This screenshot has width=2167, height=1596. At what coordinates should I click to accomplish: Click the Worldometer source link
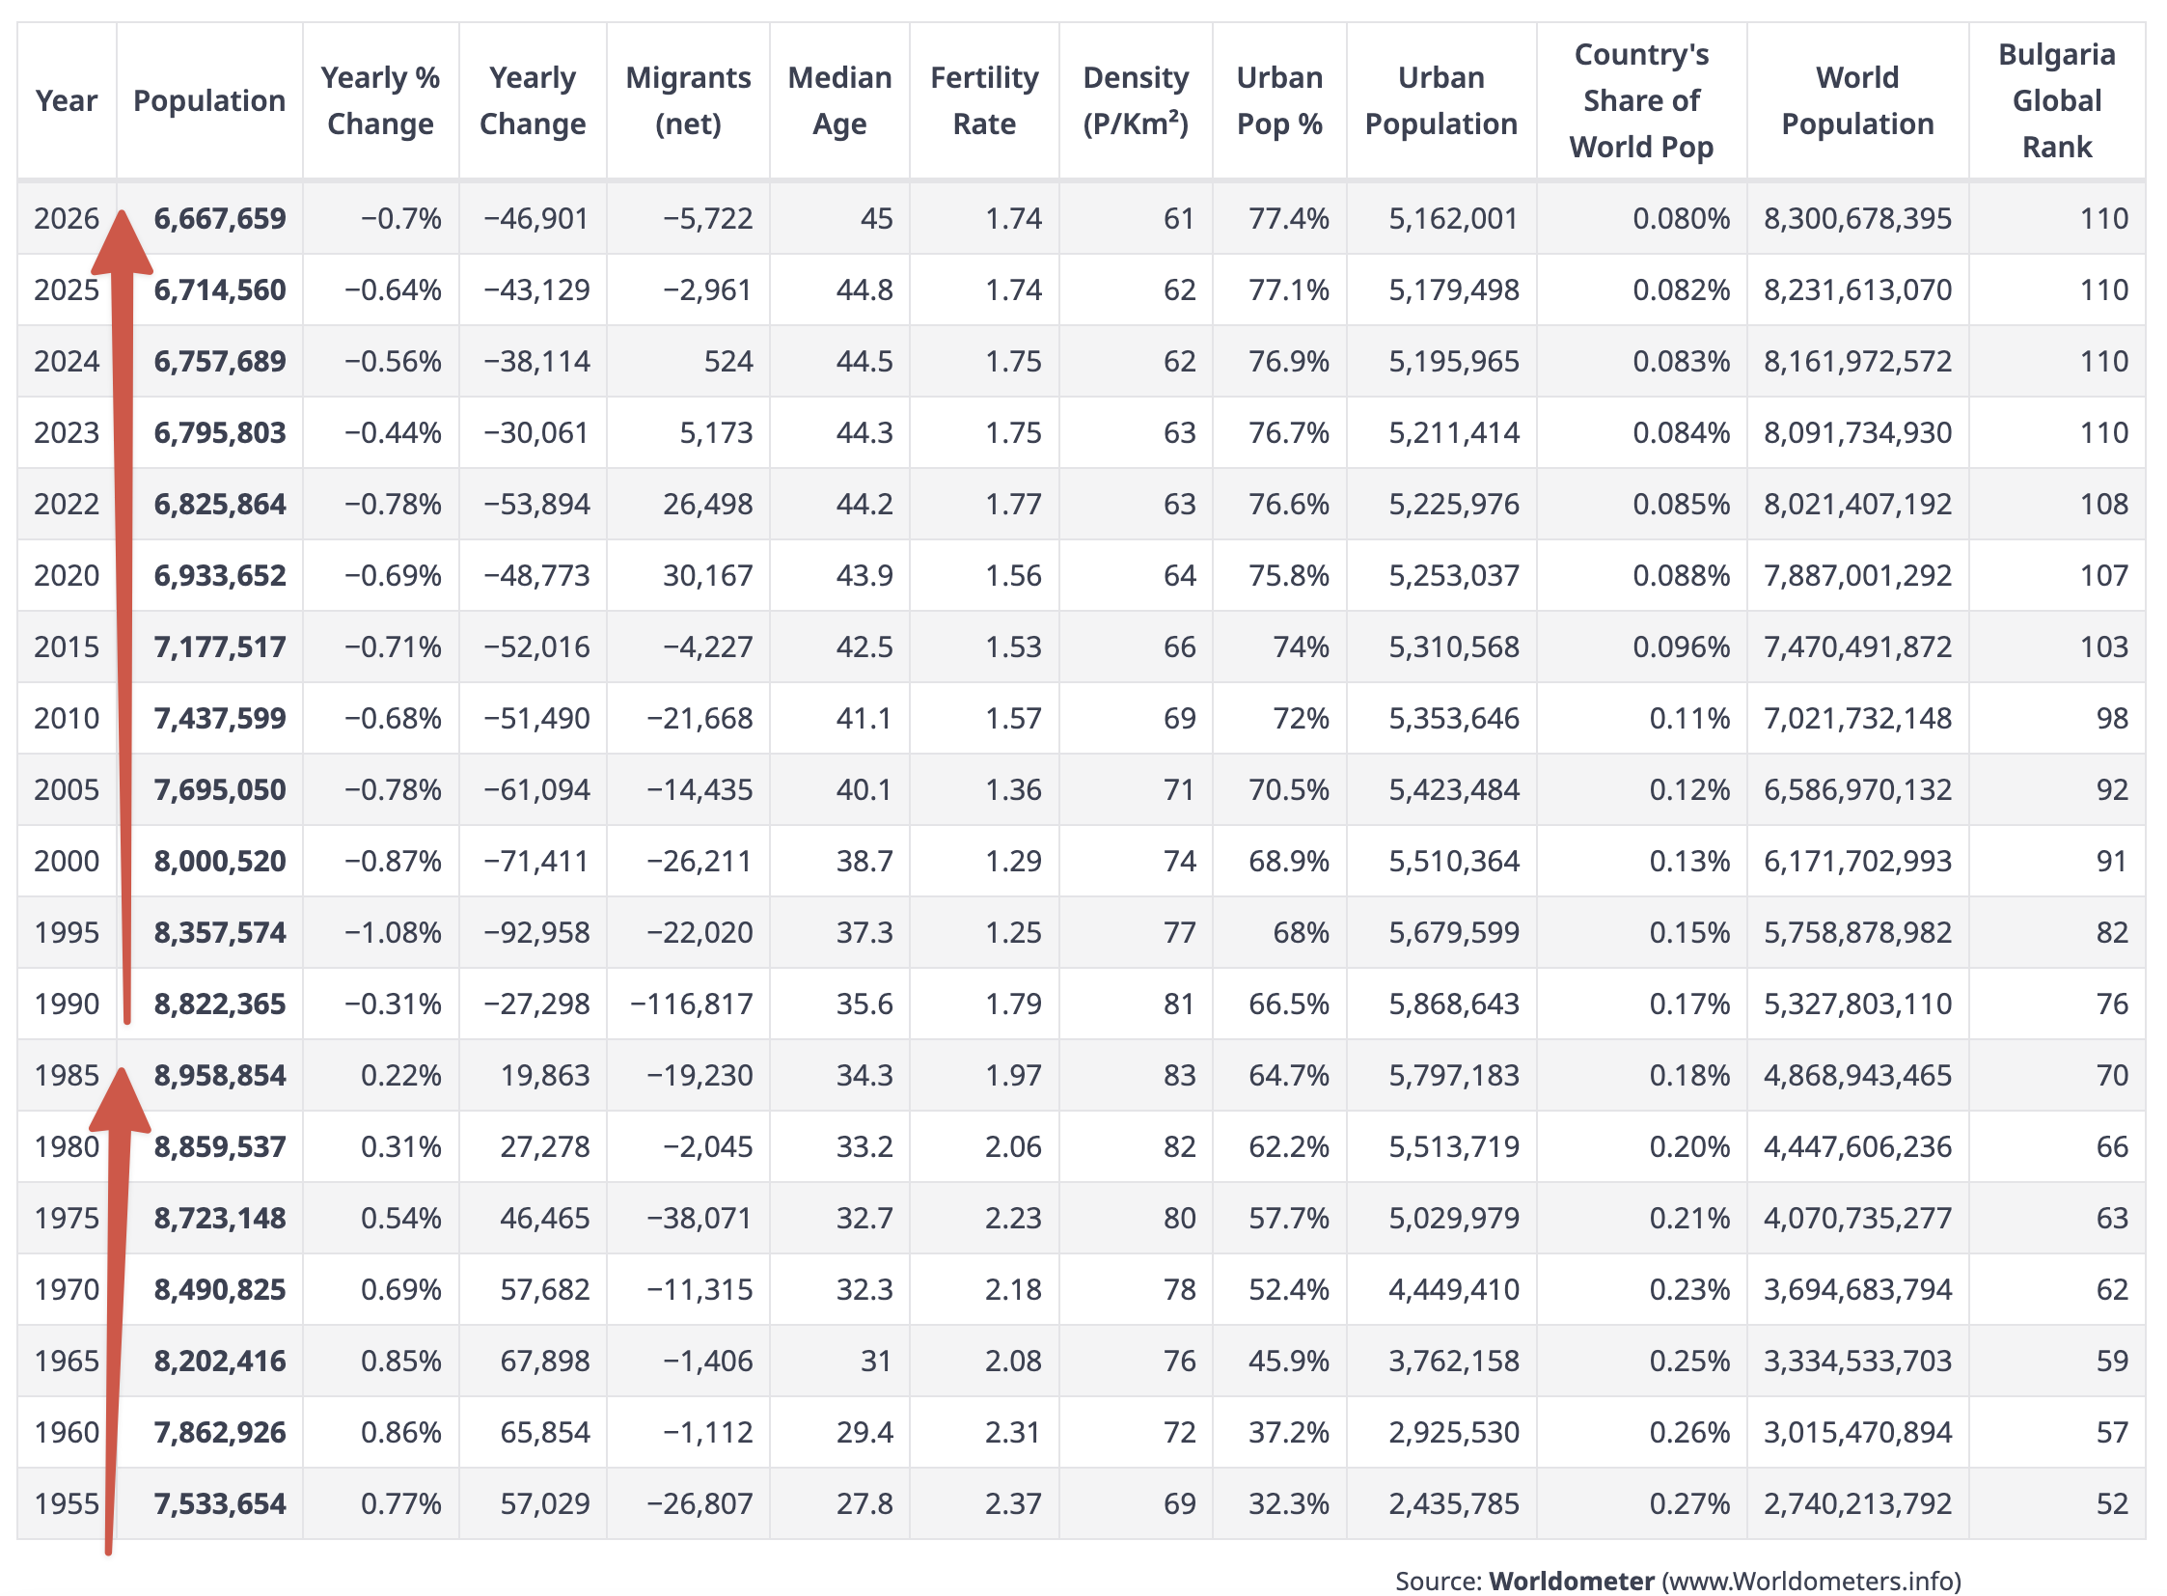[1570, 1580]
